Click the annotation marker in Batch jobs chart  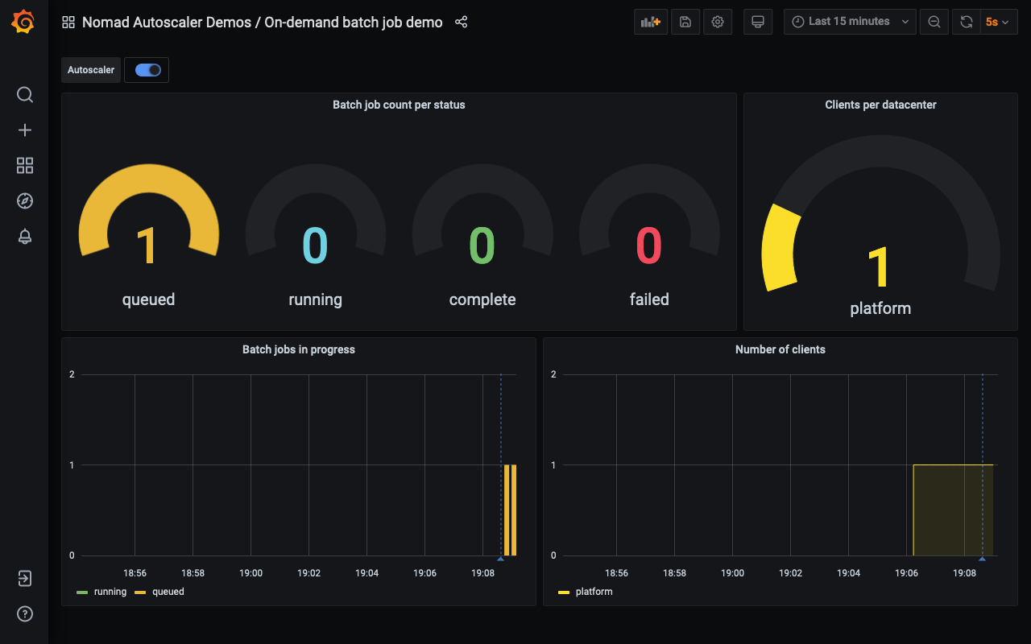point(500,558)
